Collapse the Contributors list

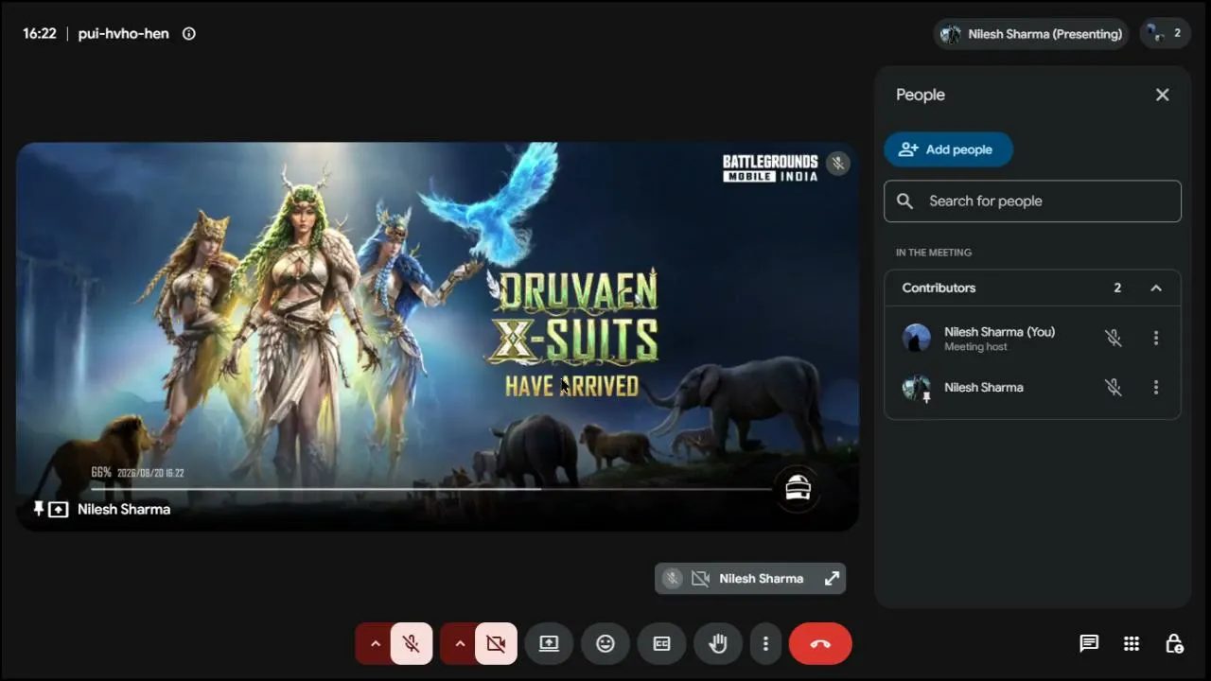[x=1156, y=288]
